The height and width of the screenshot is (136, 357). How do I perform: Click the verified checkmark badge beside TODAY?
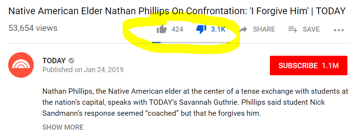click(x=71, y=60)
